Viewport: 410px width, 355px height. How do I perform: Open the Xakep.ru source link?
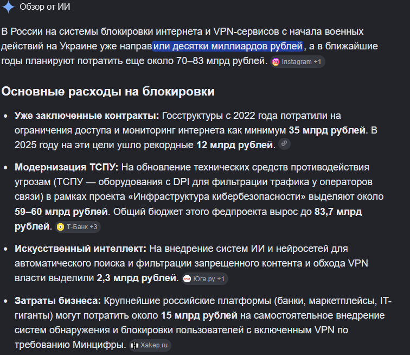150,345
